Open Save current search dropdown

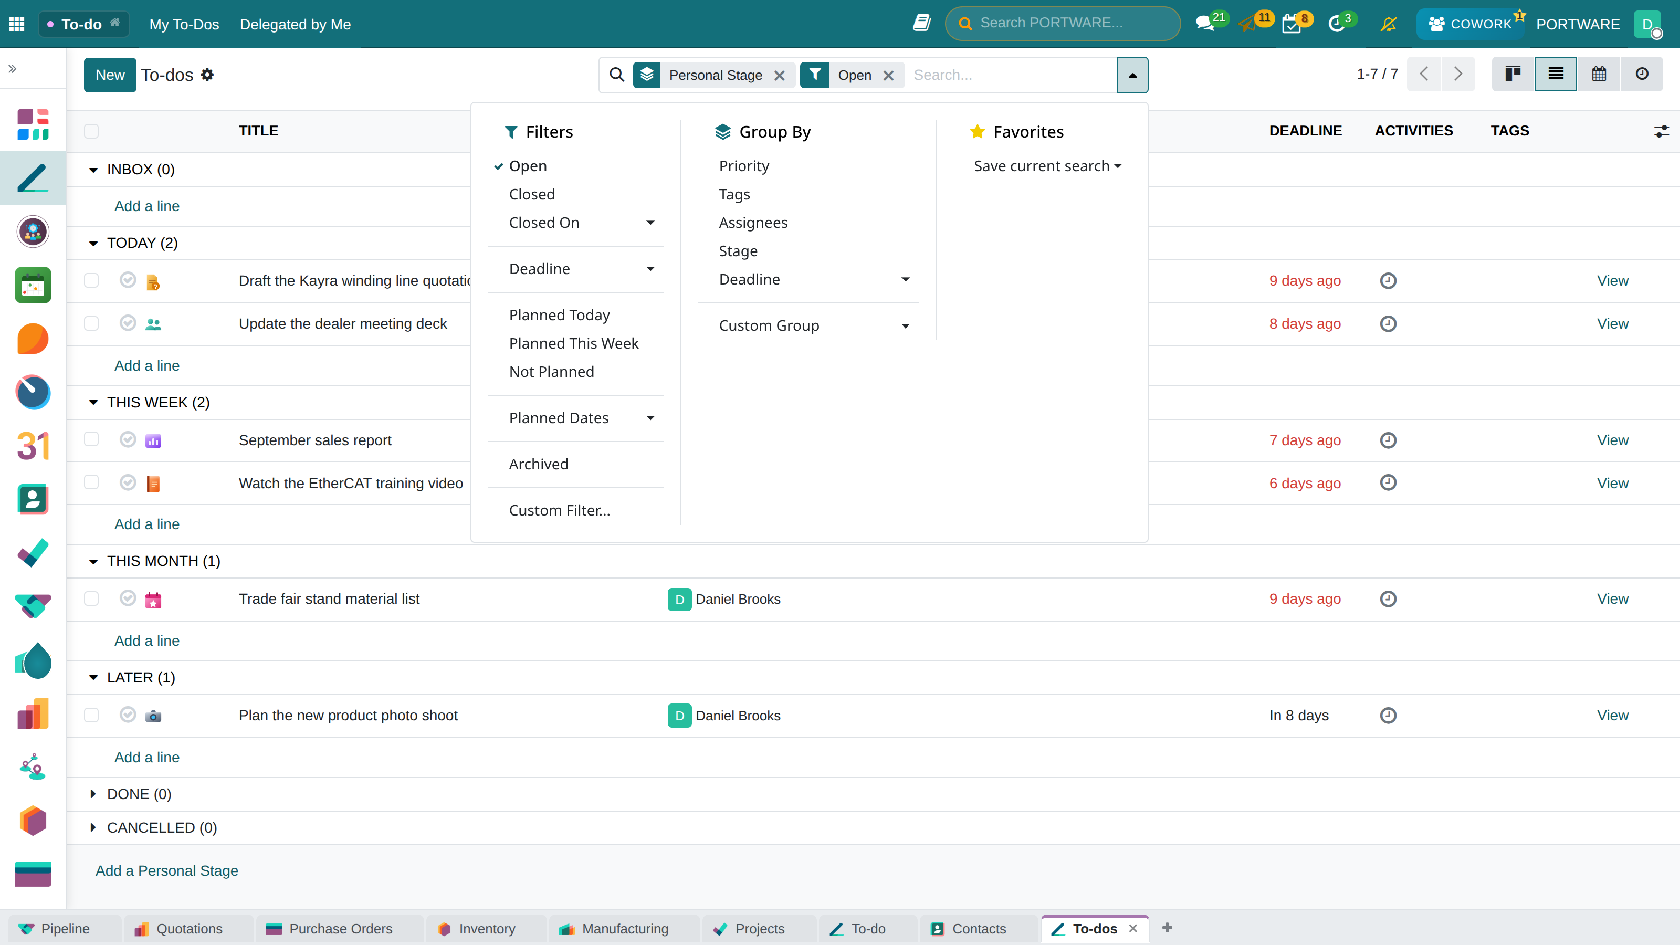coord(1047,166)
